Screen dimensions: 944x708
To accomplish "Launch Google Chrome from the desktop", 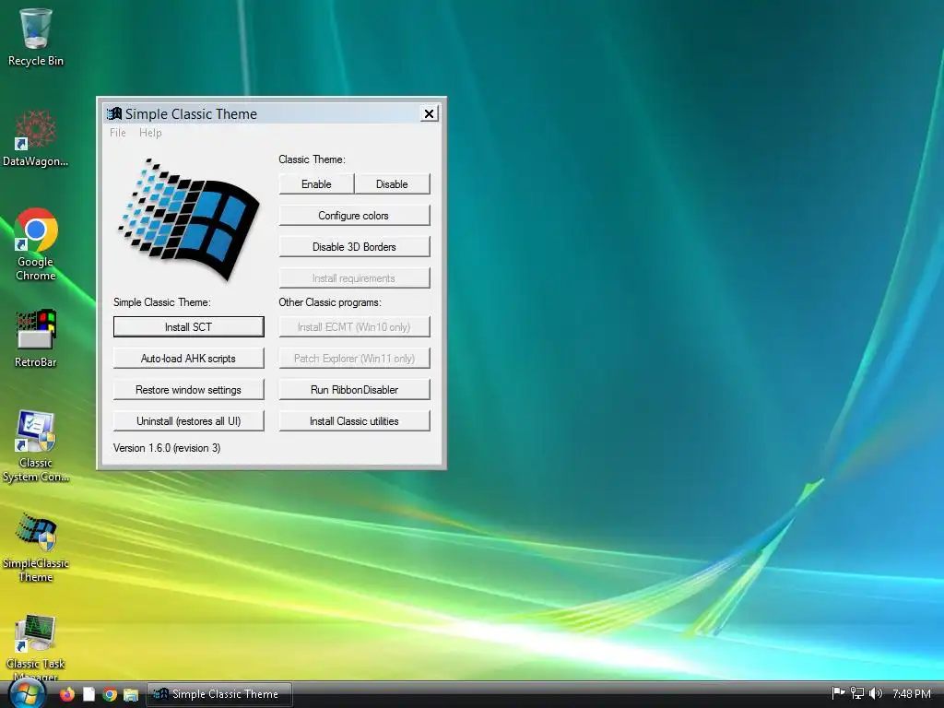I will tap(36, 243).
